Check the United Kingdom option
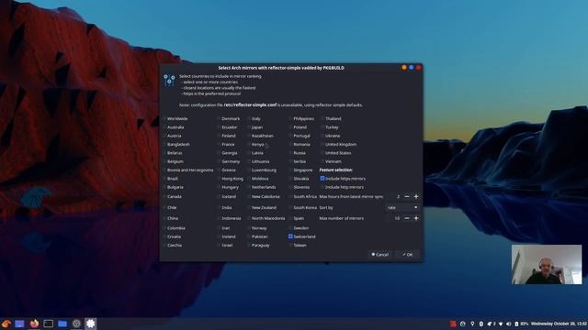This screenshot has width=588, height=330. coord(322,145)
